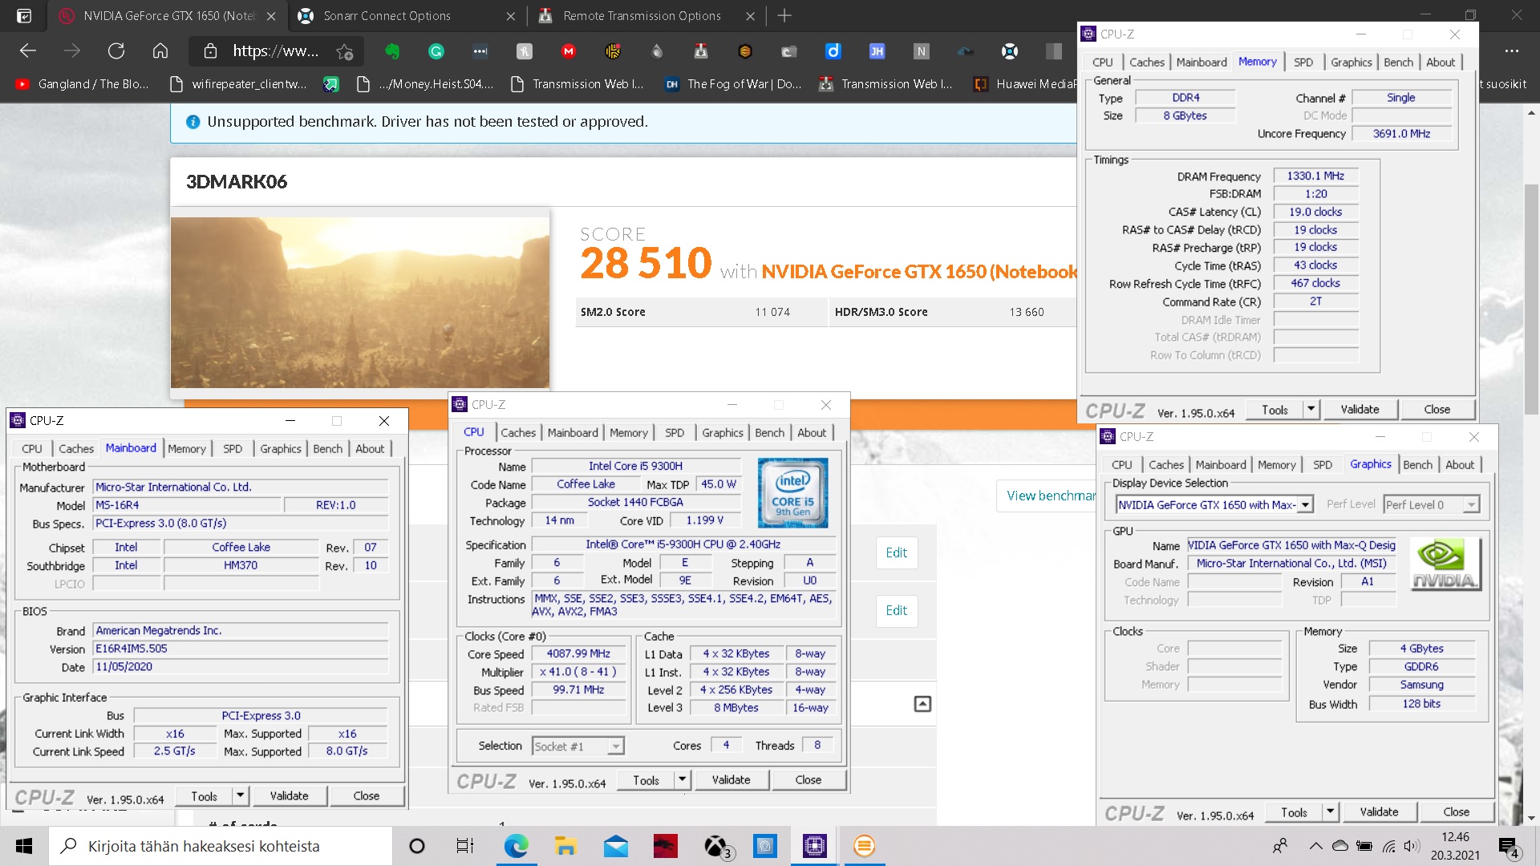The width and height of the screenshot is (1540, 866).
Task: Click Validate in the Memory CPU-Z window
Action: [x=1360, y=409]
